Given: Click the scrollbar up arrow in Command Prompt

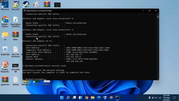Looking at the screenshot, I should tap(158, 14).
